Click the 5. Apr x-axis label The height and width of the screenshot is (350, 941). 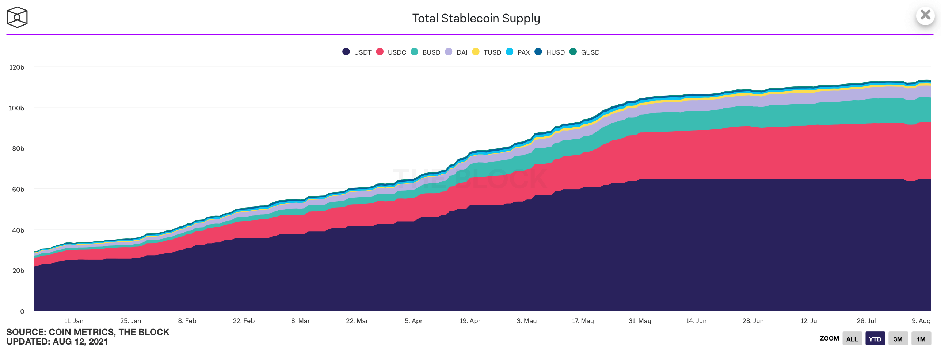tap(414, 321)
